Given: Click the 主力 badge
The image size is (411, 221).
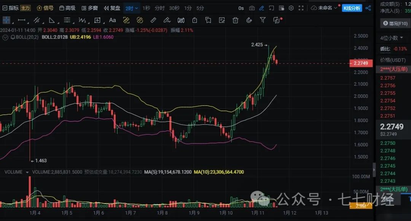Looking at the screenshot, I should 25,8.
